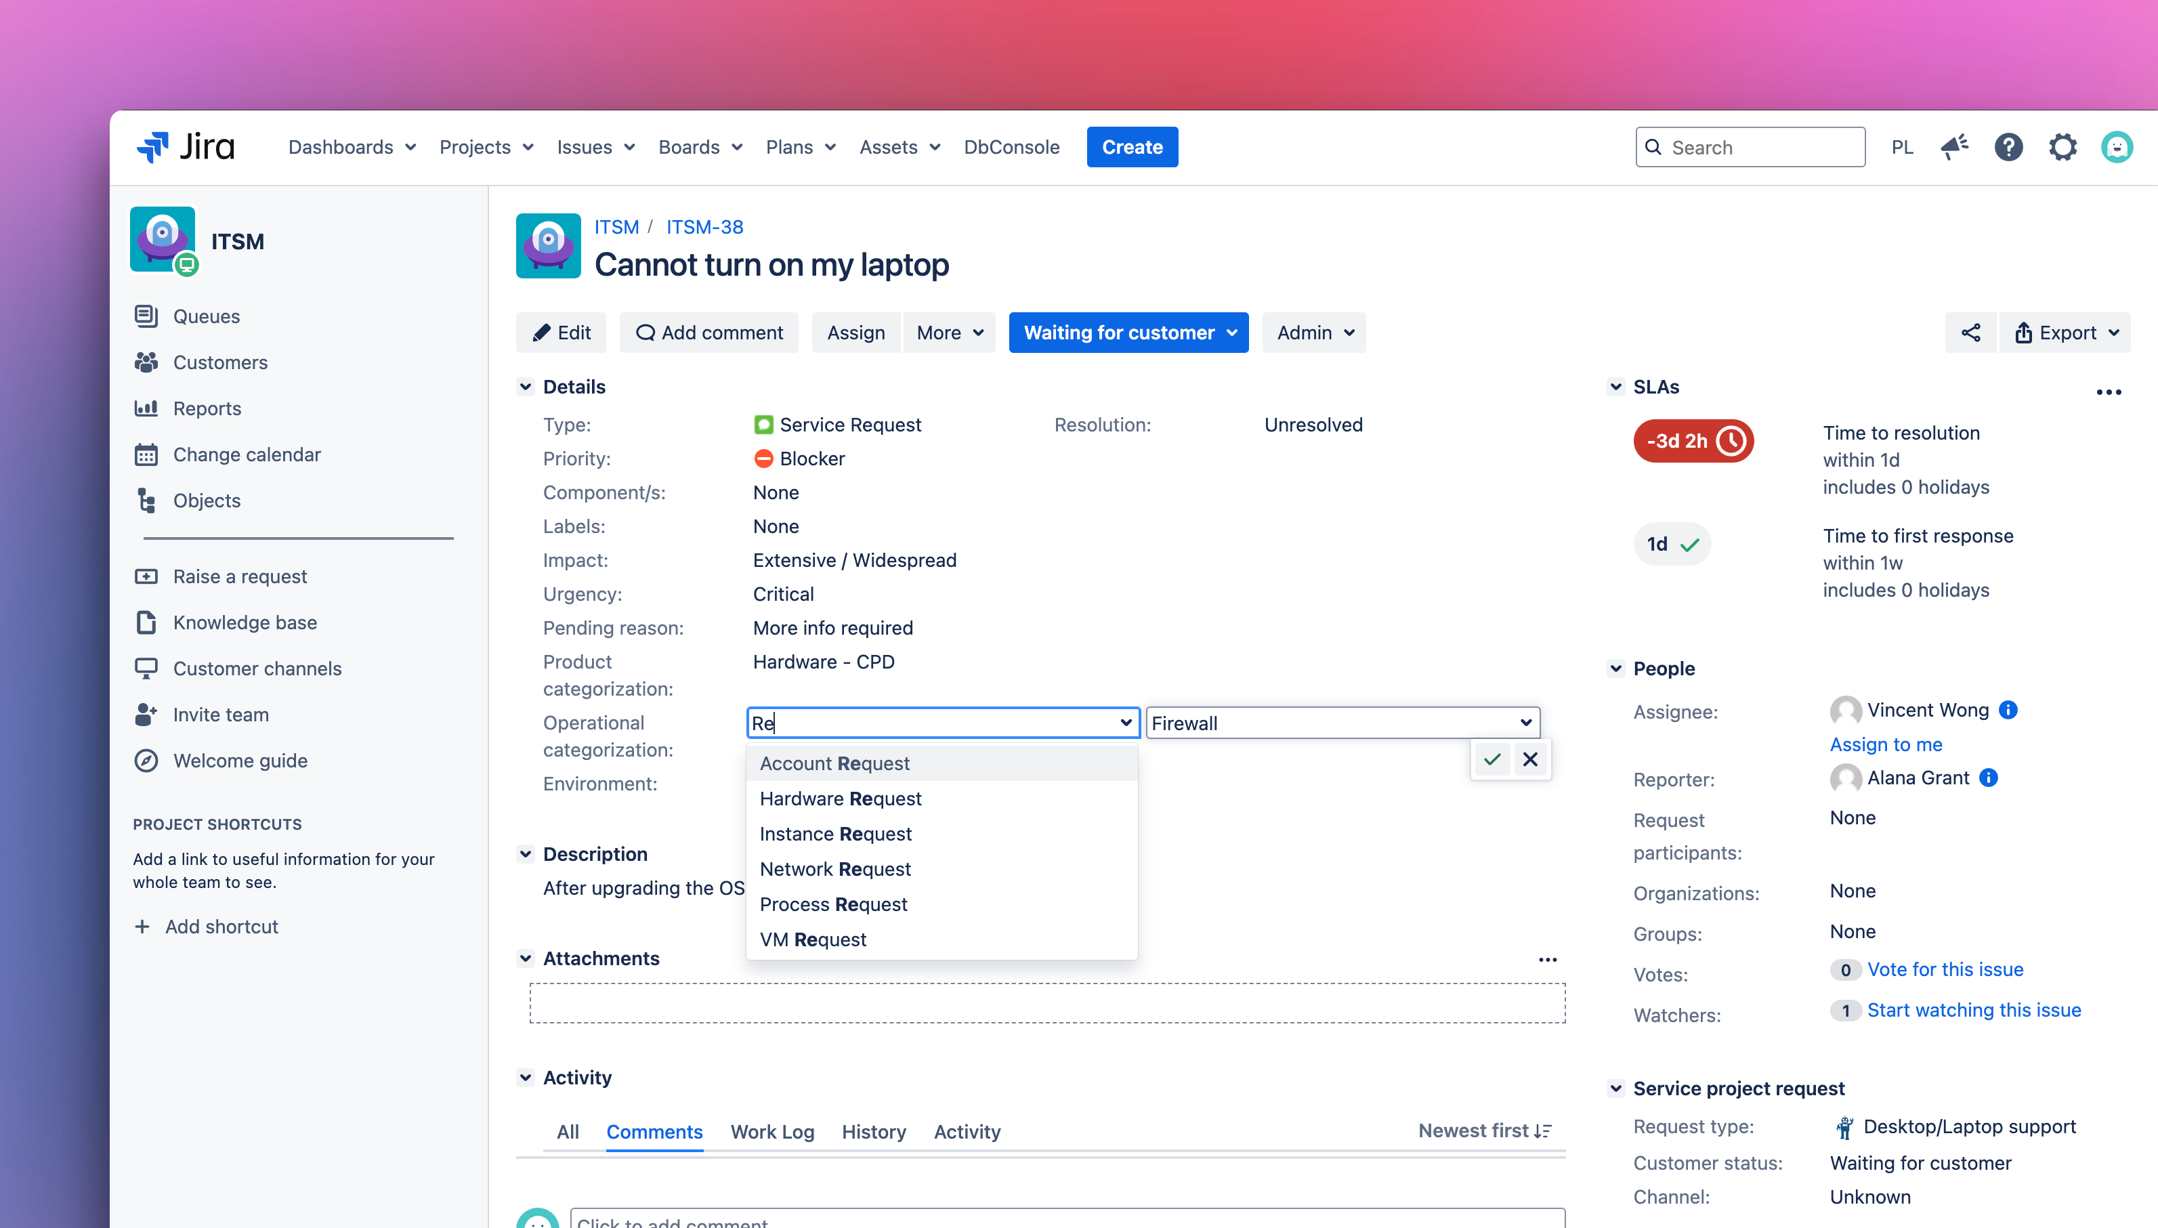Image resolution: width=2158 pixels, height=1228 pixels.
Task: Collapse the People section
Action: [1615, 668]
